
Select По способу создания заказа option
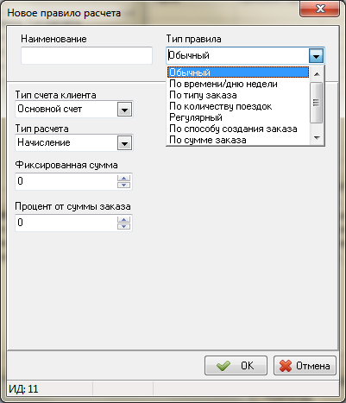tap(238, 129)
